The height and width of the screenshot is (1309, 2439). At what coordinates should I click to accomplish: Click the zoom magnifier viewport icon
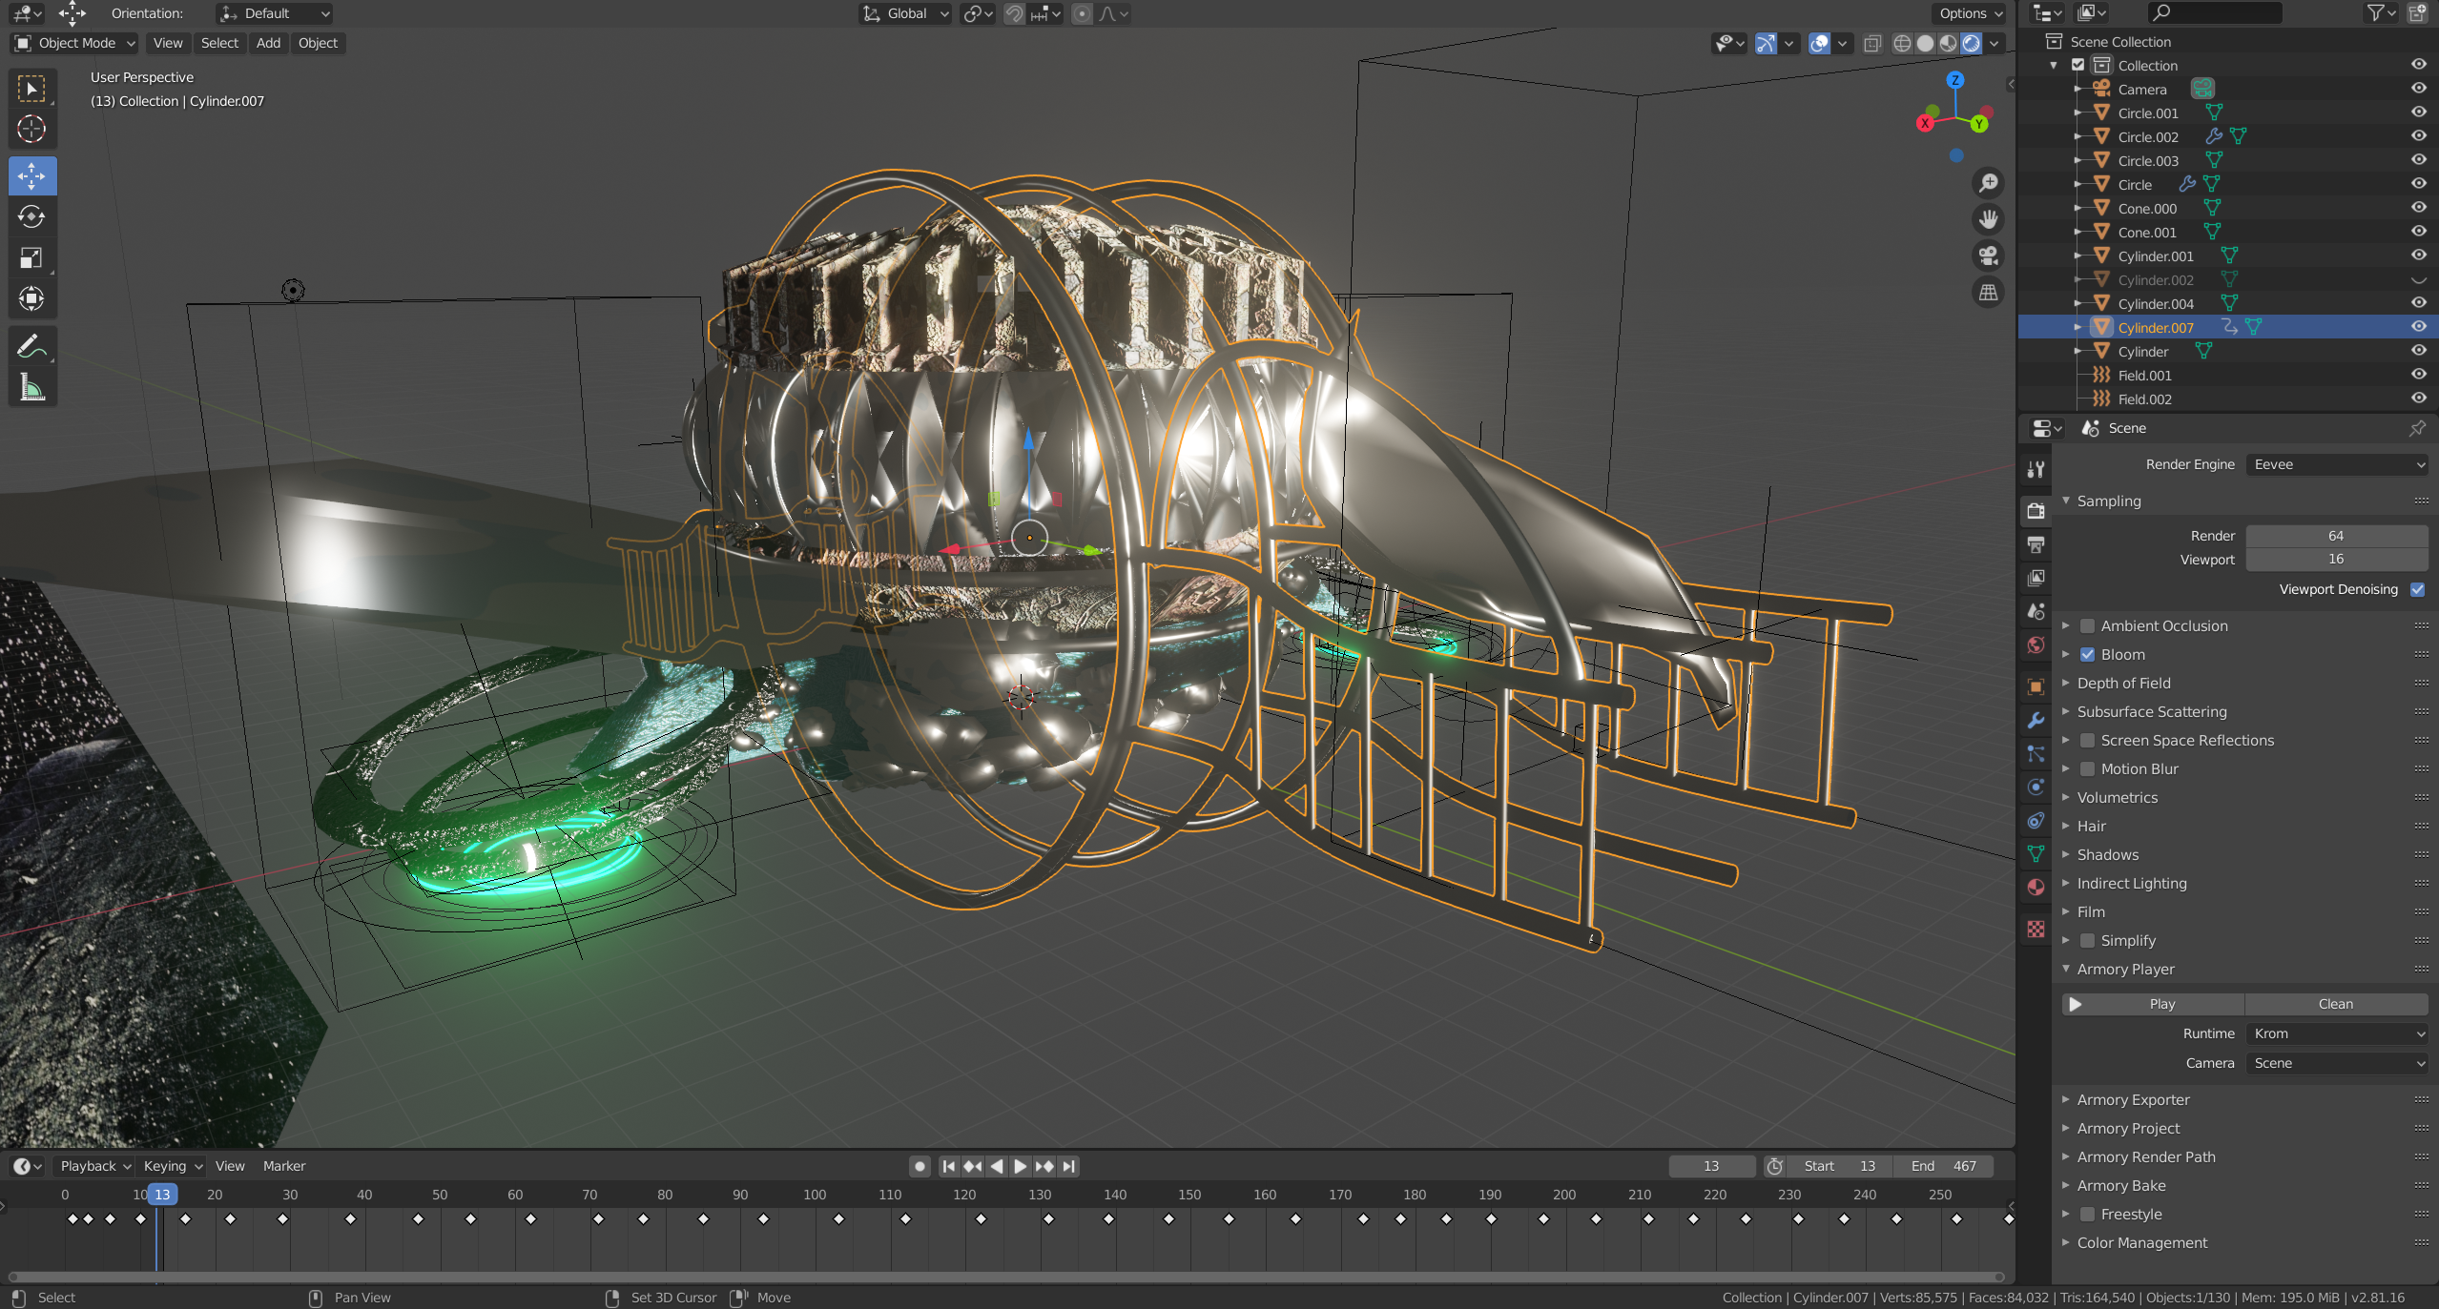(x=1988, y=182)
